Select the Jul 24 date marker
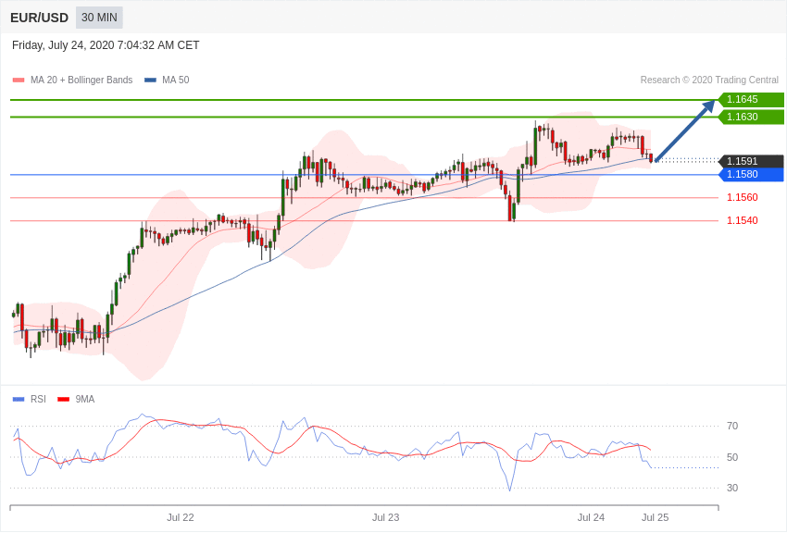Viewport: 787px width, 533px height. [x=591, y=517]
